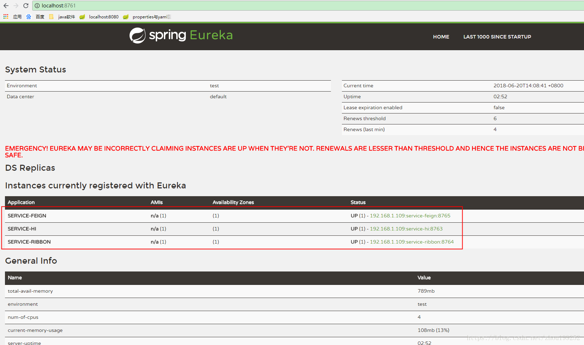Image resolution: width=584 pixels, height=345 pixels.
Task: Select the SERVICE-FEIGN application cell
Action: coord(27,216)
